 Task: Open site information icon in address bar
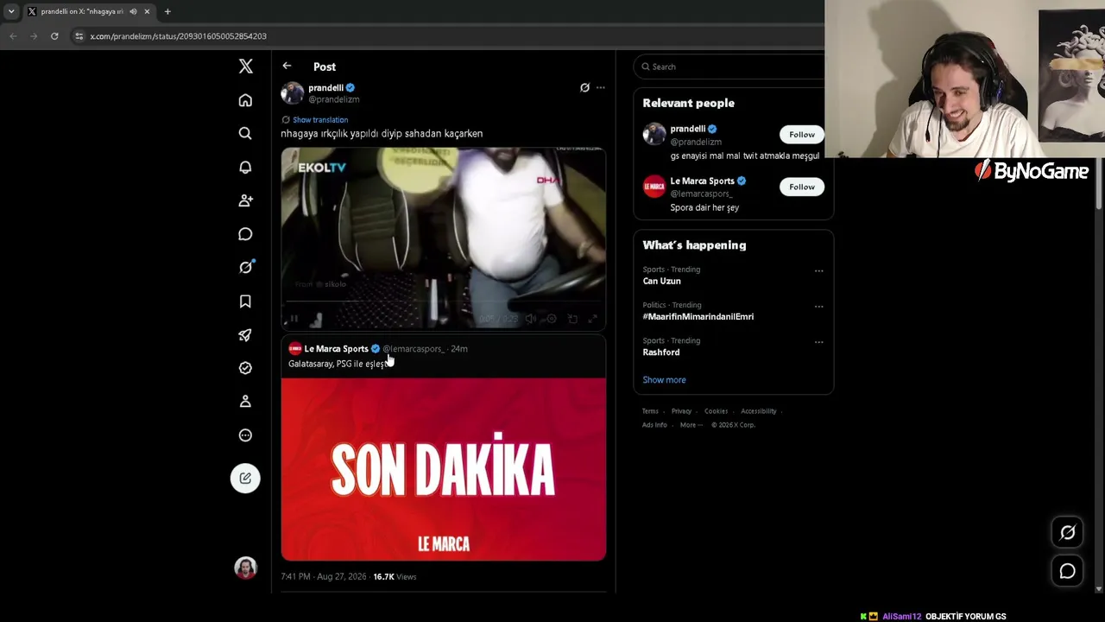pyautogui.click(x=79, y=36)
